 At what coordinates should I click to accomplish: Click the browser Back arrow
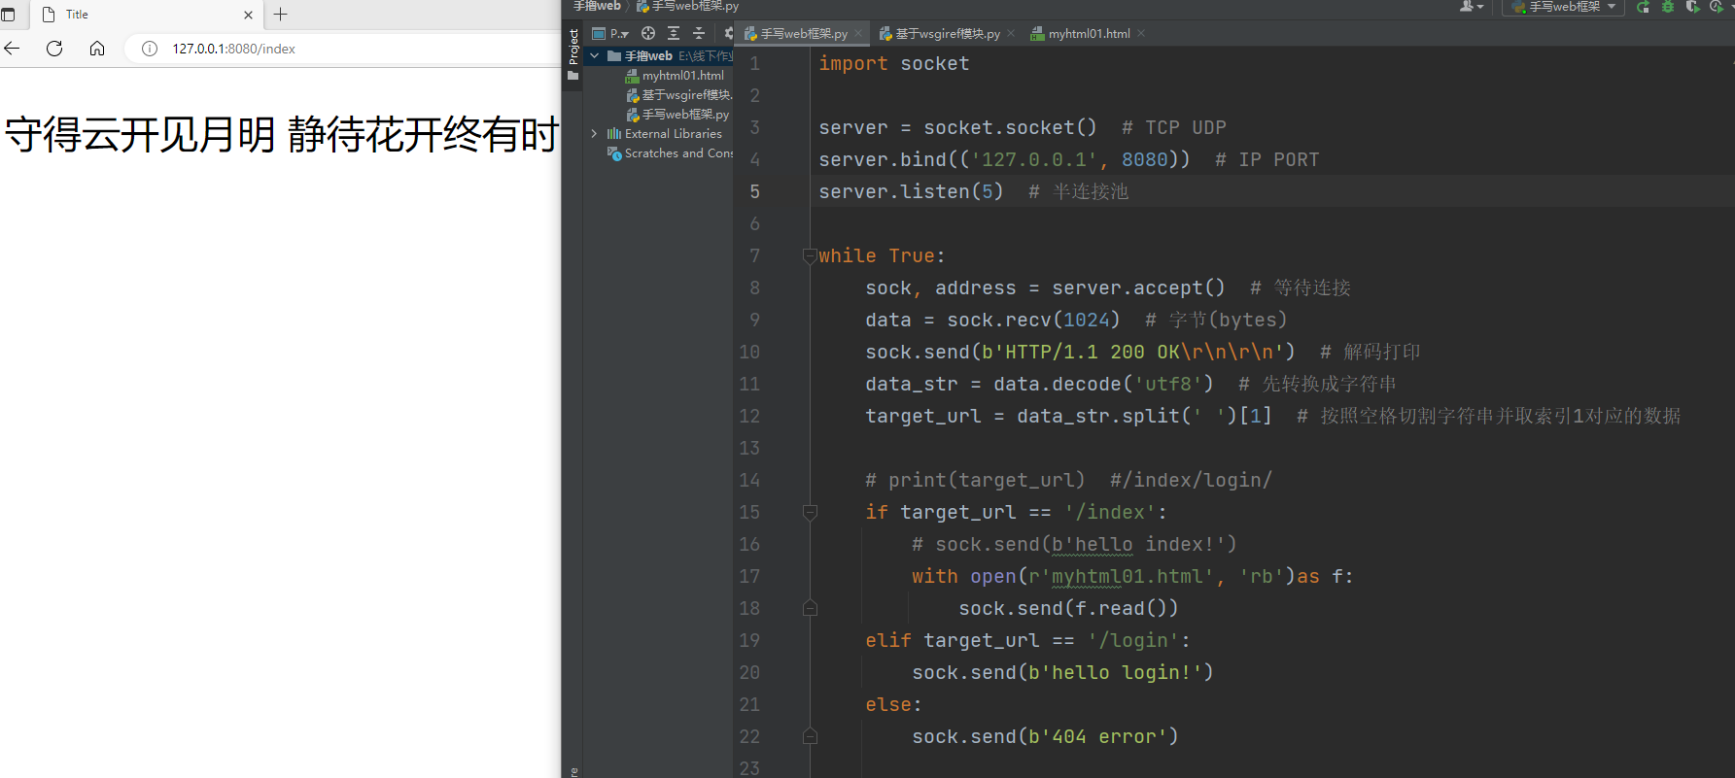tap(12, 49)
